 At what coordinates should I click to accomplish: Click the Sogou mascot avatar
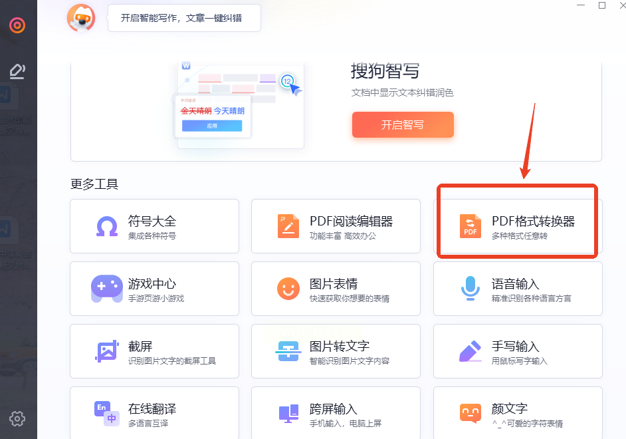click(81, 18)
